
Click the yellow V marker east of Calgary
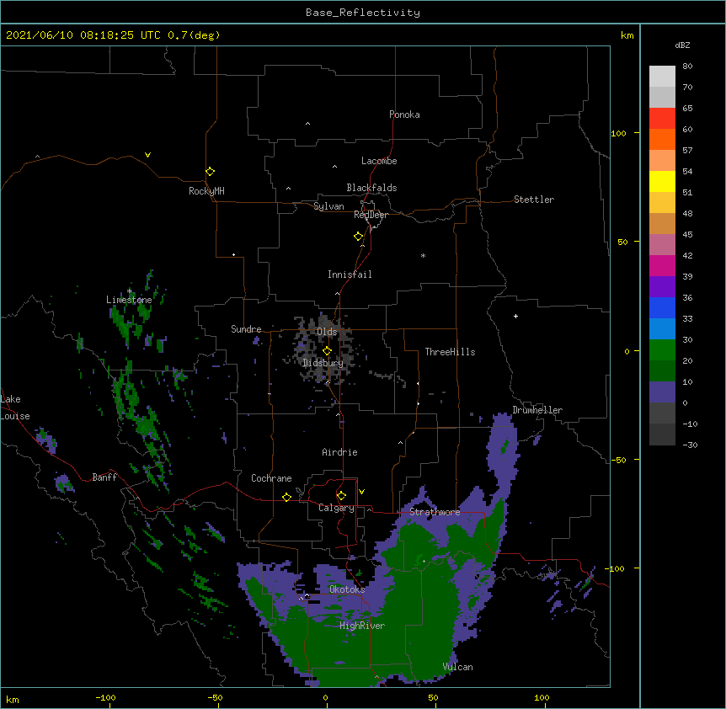(361, 492)
